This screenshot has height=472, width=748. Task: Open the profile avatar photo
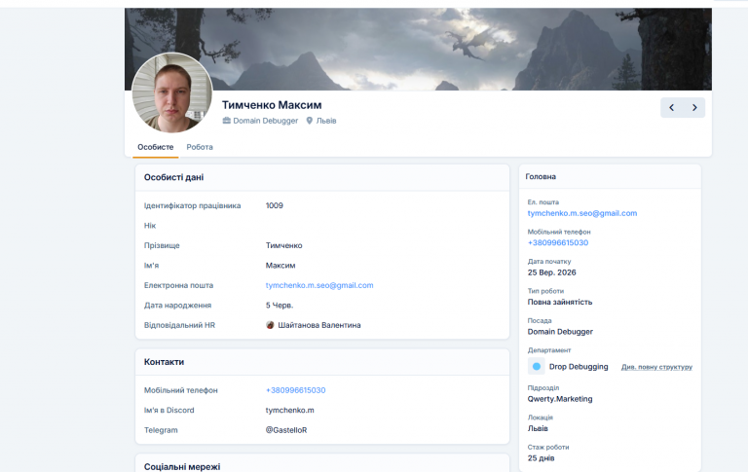pyautogui.click(x=172, y=92)
